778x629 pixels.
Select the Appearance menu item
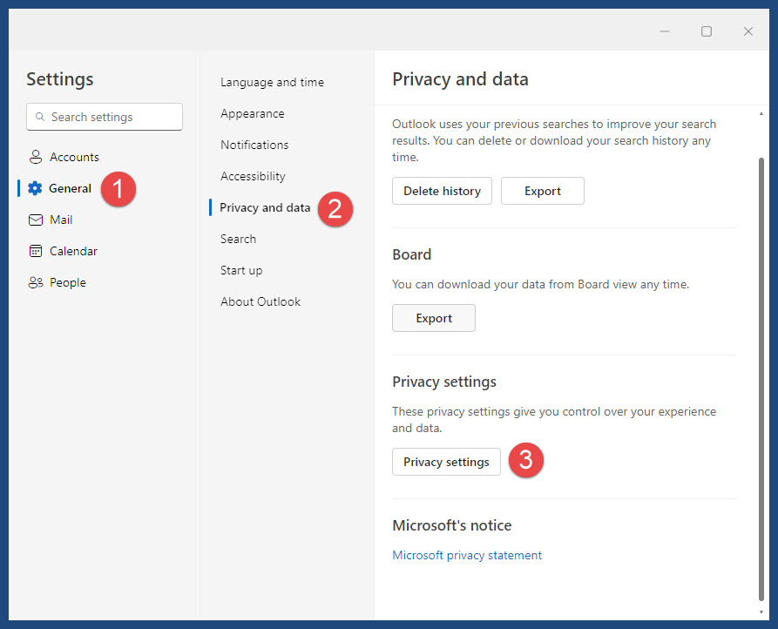point(252,113)
